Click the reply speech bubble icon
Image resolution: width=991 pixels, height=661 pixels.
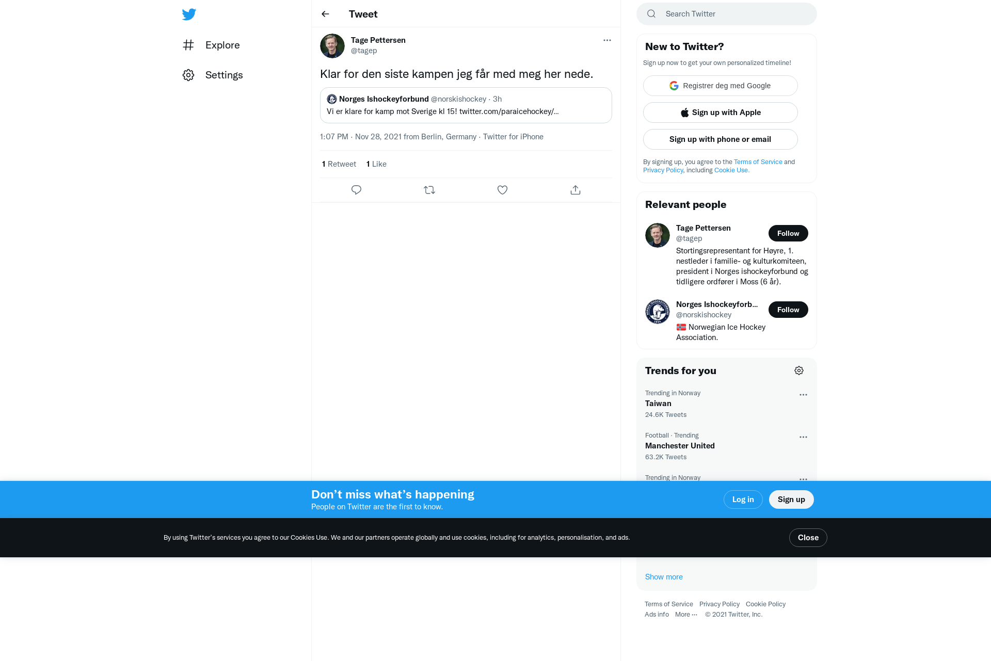point(356,190)
